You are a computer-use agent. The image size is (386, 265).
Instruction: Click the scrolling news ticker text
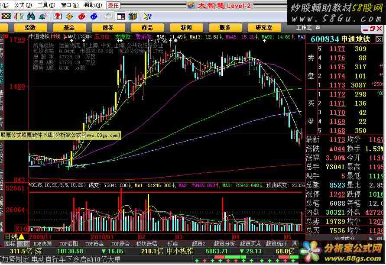tap(60, 259)
